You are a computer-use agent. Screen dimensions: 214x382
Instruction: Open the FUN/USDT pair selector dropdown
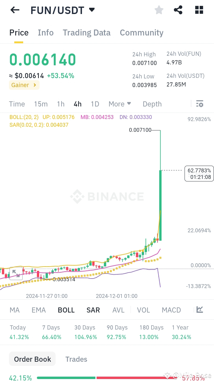click(92, 9)
